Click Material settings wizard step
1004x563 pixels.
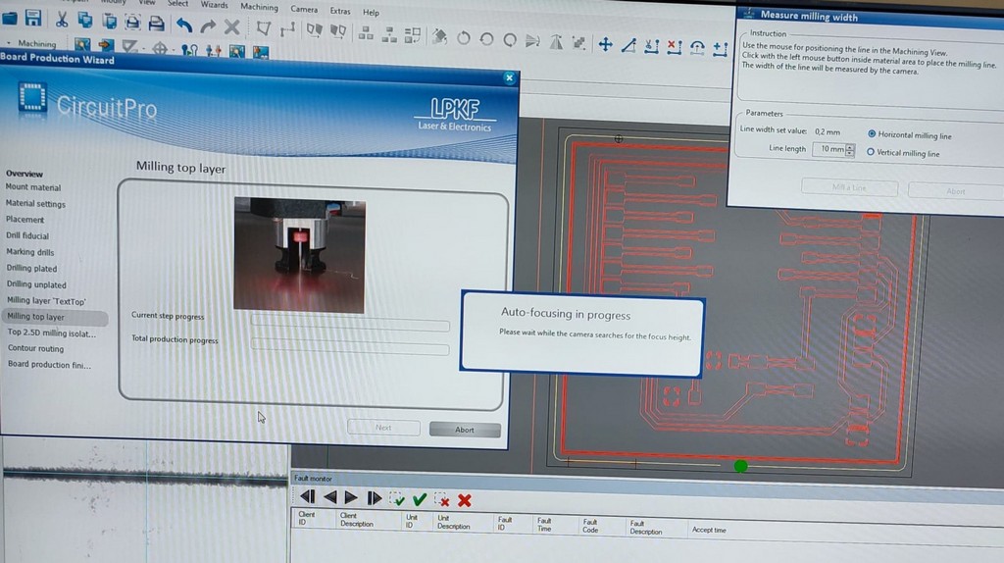36,204
